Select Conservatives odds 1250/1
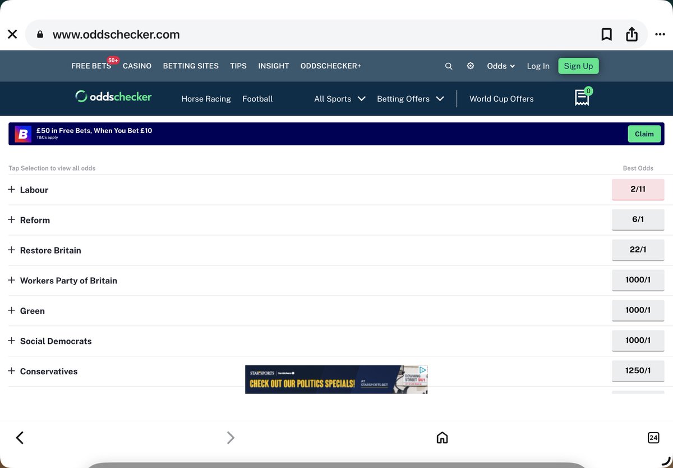Screen dimensions: 673x468 [x=638, y=371]
